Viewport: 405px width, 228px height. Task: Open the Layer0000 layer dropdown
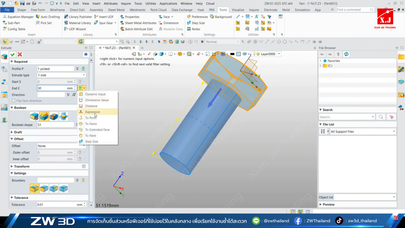coord(279,54)
